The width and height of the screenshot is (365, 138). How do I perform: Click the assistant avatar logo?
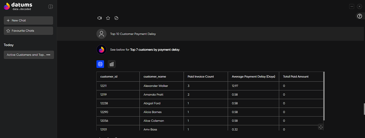click(x=102, y=50)
